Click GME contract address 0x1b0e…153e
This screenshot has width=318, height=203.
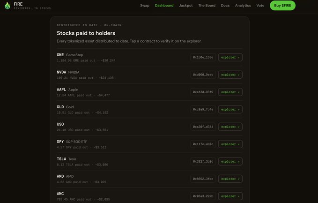[x=203, y=57]
